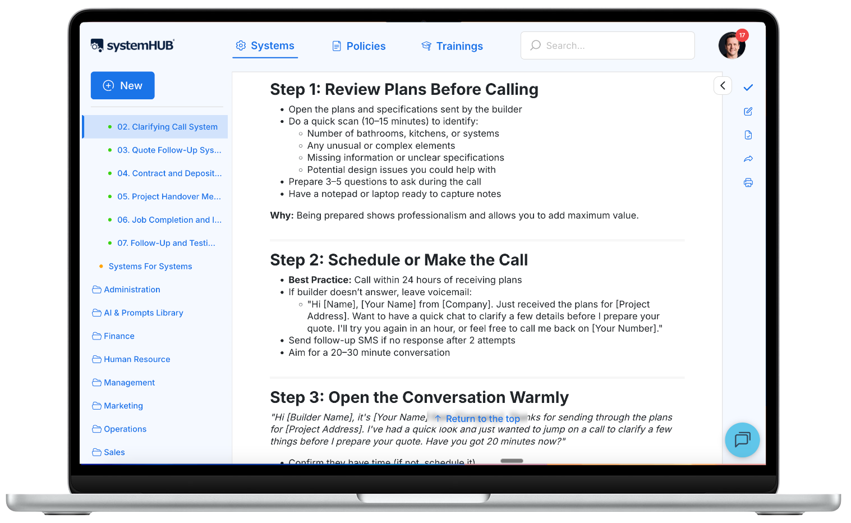This screenshot has height=523, width=851.
Task: Click the text "Aim for a 20–30 minute conversation"
Action: coord(369,352)
